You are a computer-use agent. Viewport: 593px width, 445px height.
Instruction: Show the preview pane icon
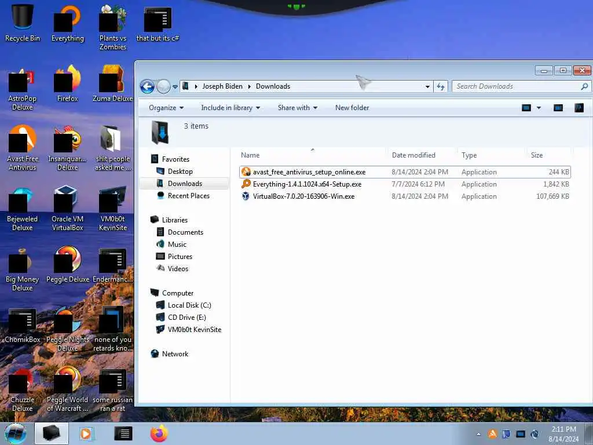[x=558, y=108]
